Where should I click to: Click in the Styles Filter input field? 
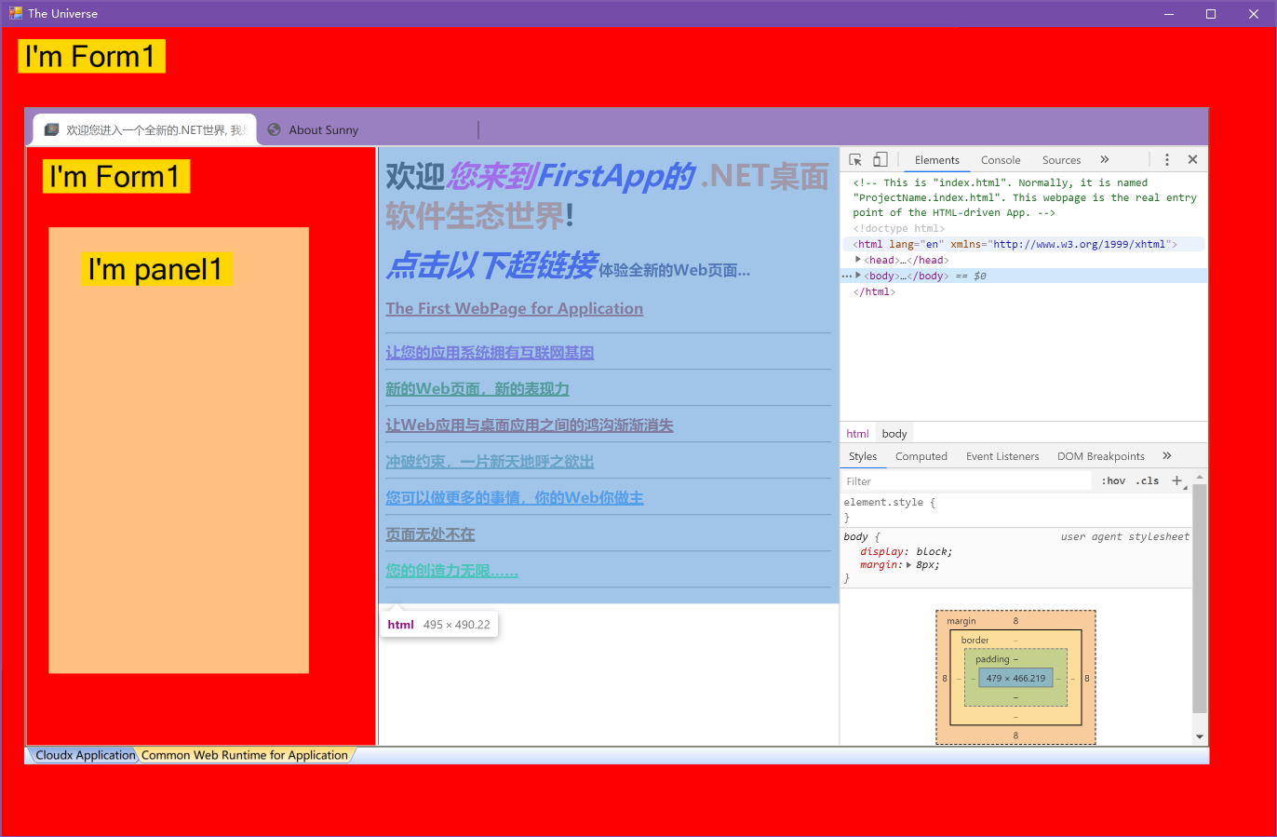click(966, 481)
